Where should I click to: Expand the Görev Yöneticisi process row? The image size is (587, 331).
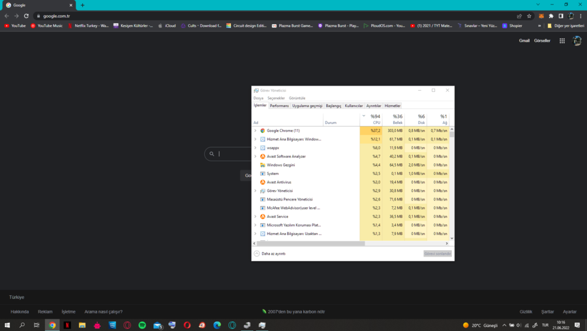coord(255,191)
